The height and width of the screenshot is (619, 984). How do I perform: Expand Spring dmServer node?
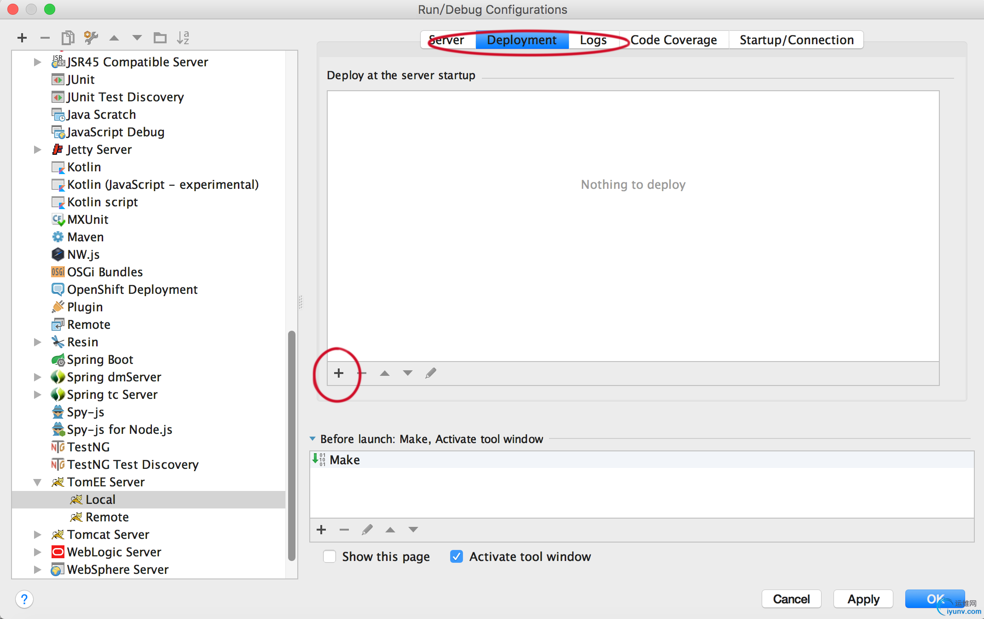coord(38,377)
